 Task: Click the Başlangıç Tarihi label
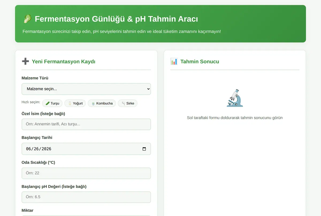(x=37, y=137)
